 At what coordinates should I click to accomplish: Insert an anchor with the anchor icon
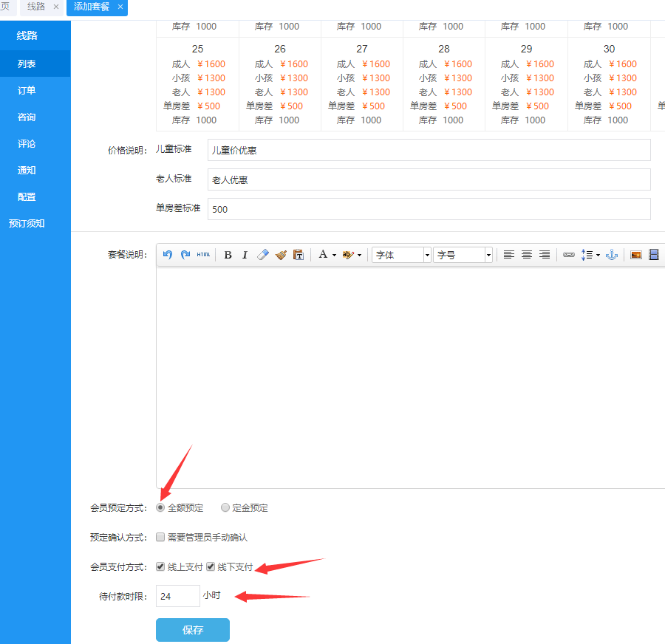click(611, 255)
